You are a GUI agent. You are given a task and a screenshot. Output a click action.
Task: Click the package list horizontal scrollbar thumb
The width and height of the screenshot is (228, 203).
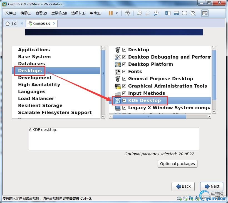click(149, 117)
